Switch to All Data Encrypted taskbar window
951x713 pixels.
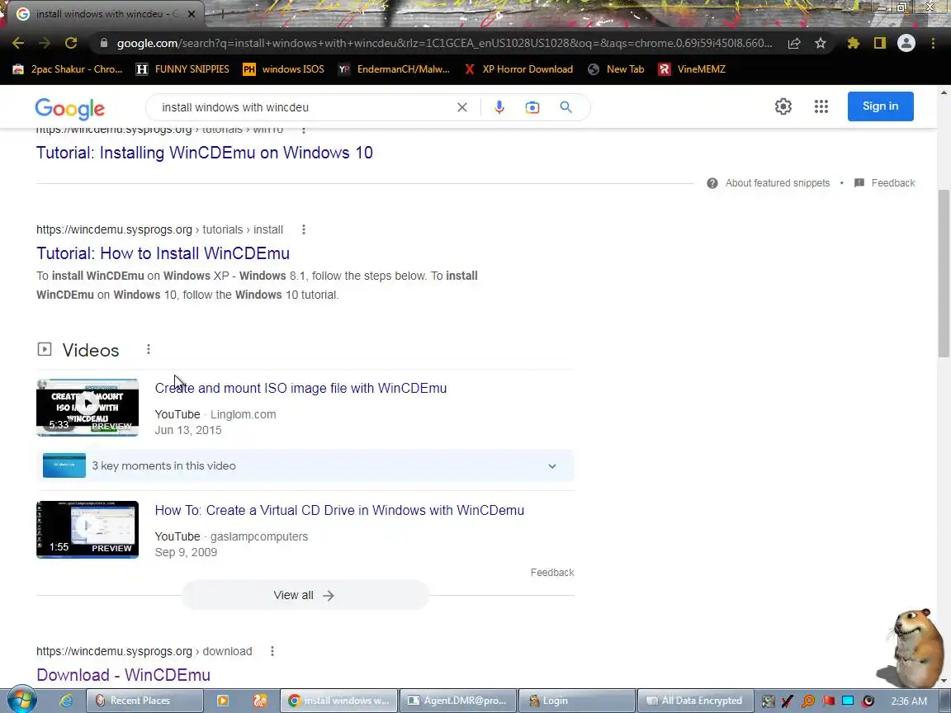(695, 701)
